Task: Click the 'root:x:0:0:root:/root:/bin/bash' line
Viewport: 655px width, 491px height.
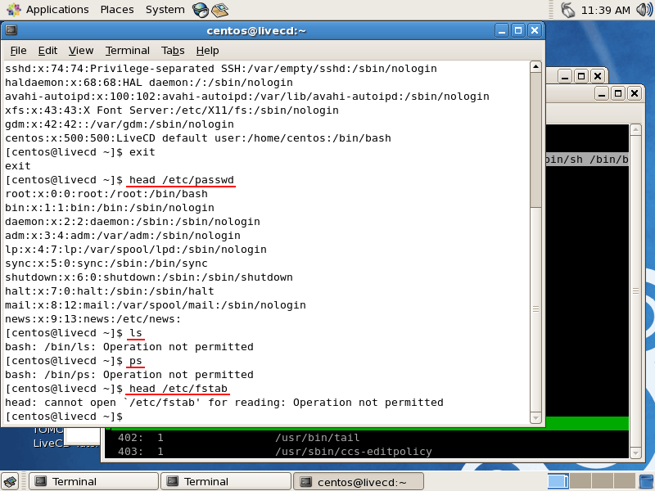Action: tap(106, 194)
